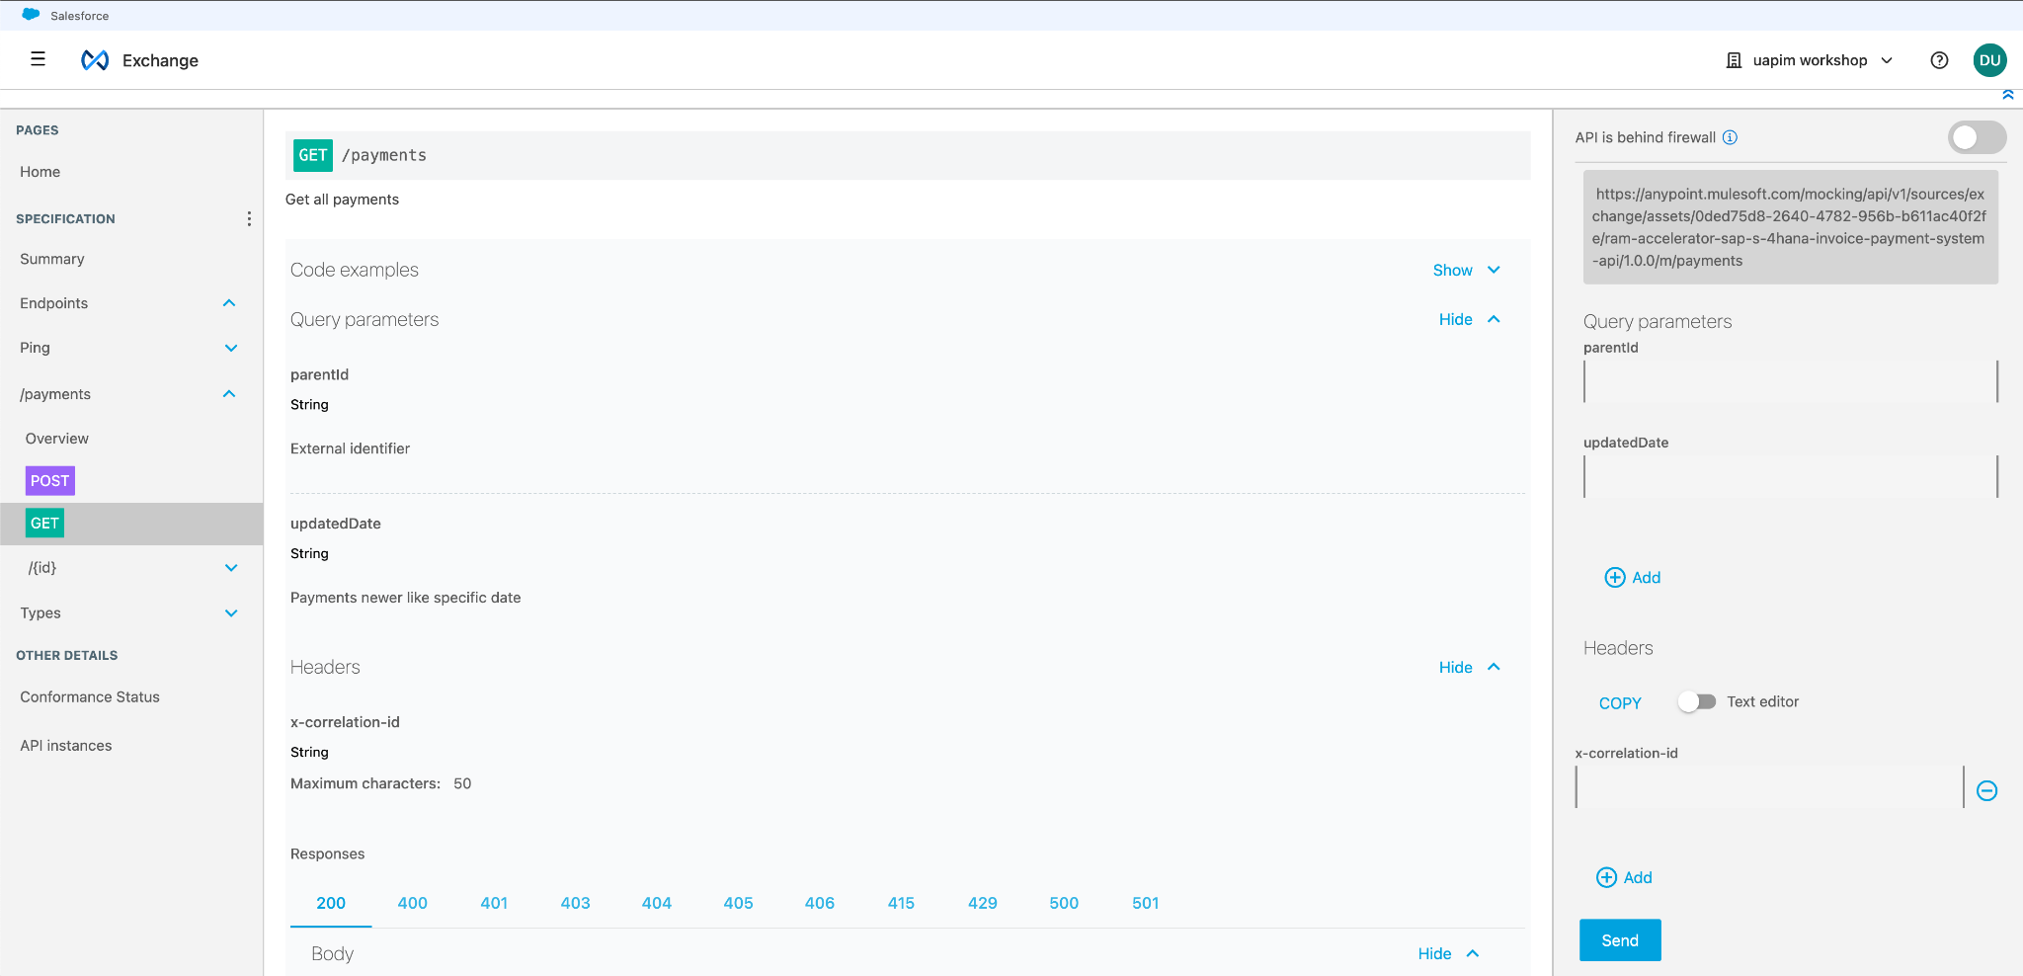Remove the x-correlation-id header with minus icon
Image resolution: width=2023 pixels, height=976 pixels.
1986,790
